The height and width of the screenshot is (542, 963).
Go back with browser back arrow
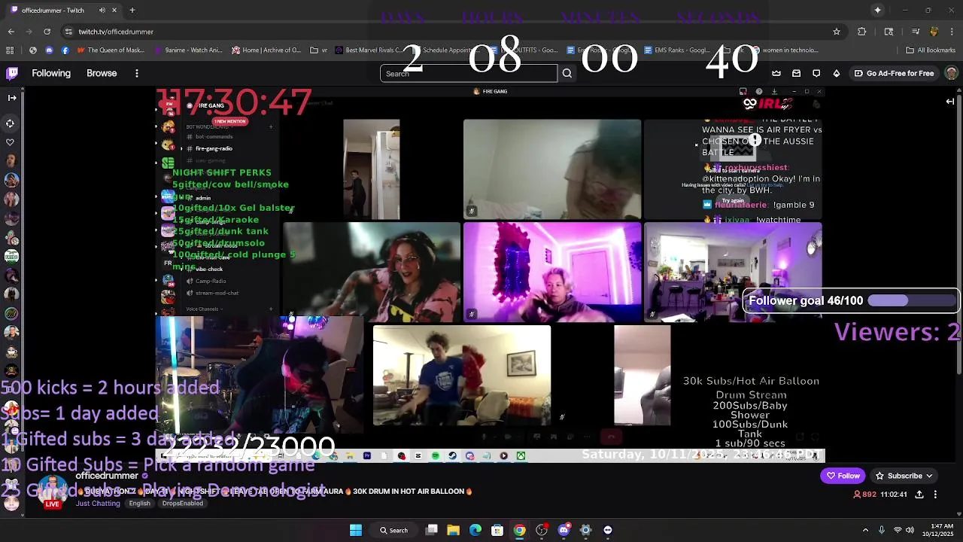(11, 32)
